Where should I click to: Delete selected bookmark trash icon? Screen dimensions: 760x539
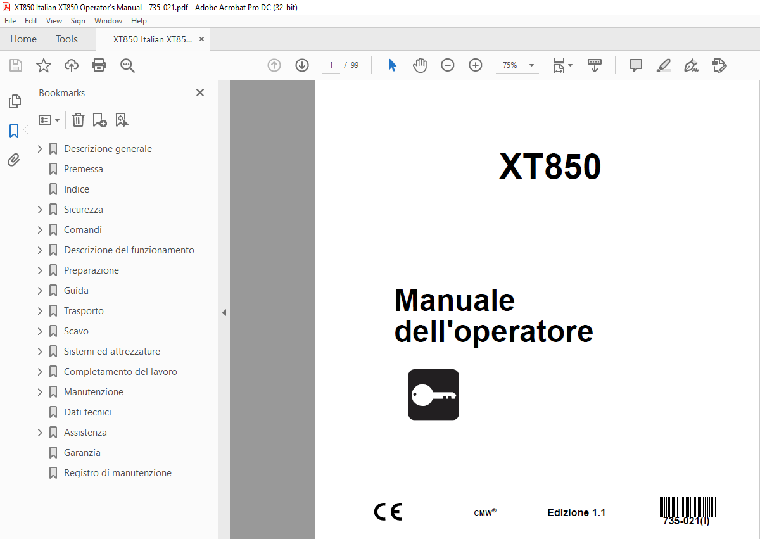click(78, 120)
